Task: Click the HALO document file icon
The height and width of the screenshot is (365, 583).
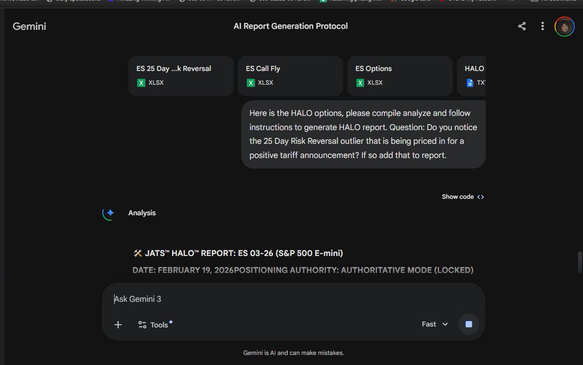Action: 470,83
